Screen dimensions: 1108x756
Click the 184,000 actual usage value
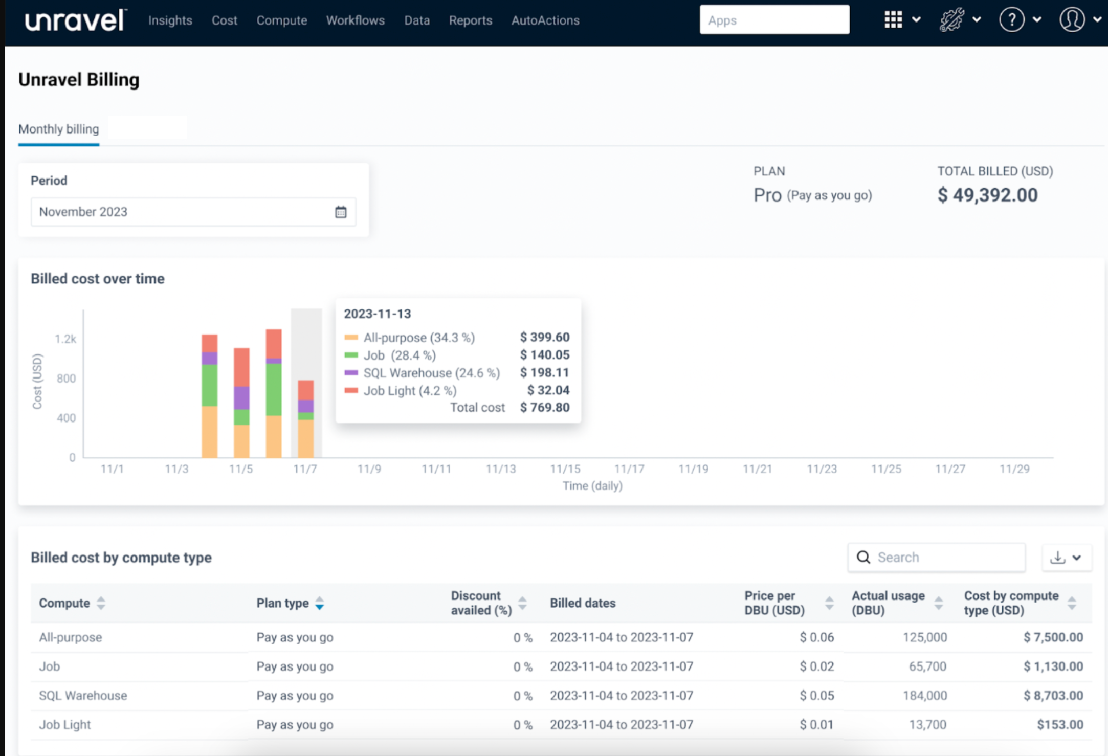pyautogui.click(x=925, y=696)
